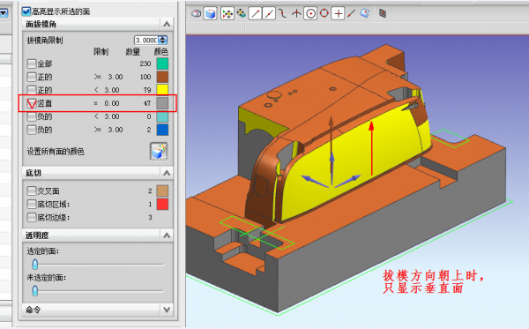Image resolution: width=529 pixels, height=329 pixels.
Task: Collapse the 面拔模角 section
Action: coord(167,25)
